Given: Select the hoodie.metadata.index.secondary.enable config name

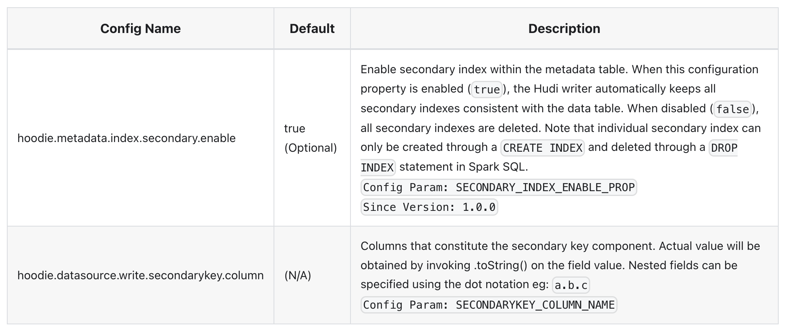Looking at the screenshot, I should pyautogui.click(x=126, y=138).
